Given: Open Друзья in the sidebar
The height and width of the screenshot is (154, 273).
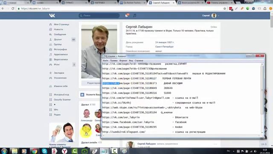Looking at the screenshot, I should click(x=58, y=39).
